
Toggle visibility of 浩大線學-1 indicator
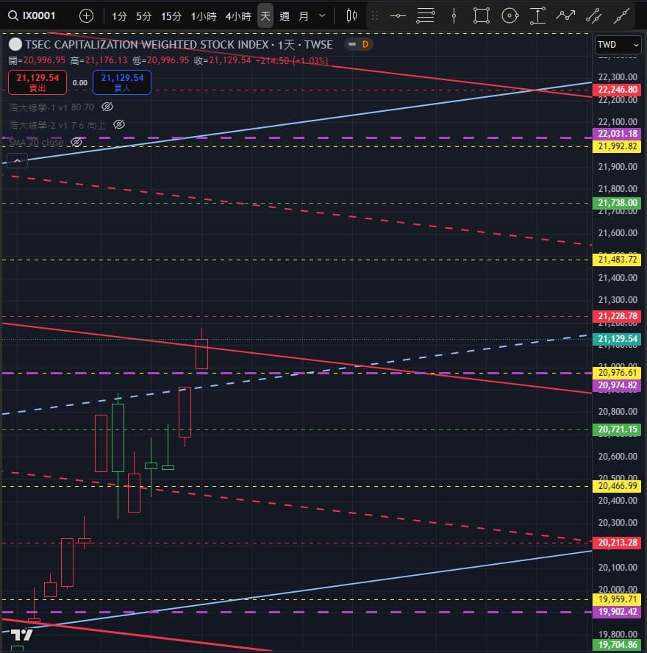[107, 107]
